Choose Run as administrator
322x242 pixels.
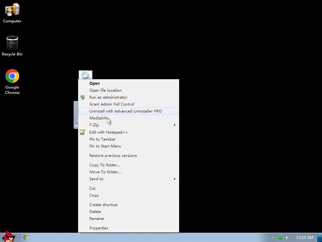129,97
